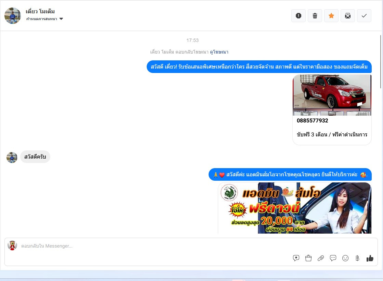Delete conversation with trash icon

tap(315, 16)
